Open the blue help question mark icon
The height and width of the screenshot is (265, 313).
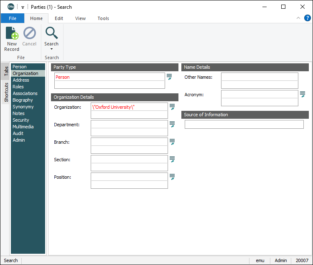(x=307, y=18)
